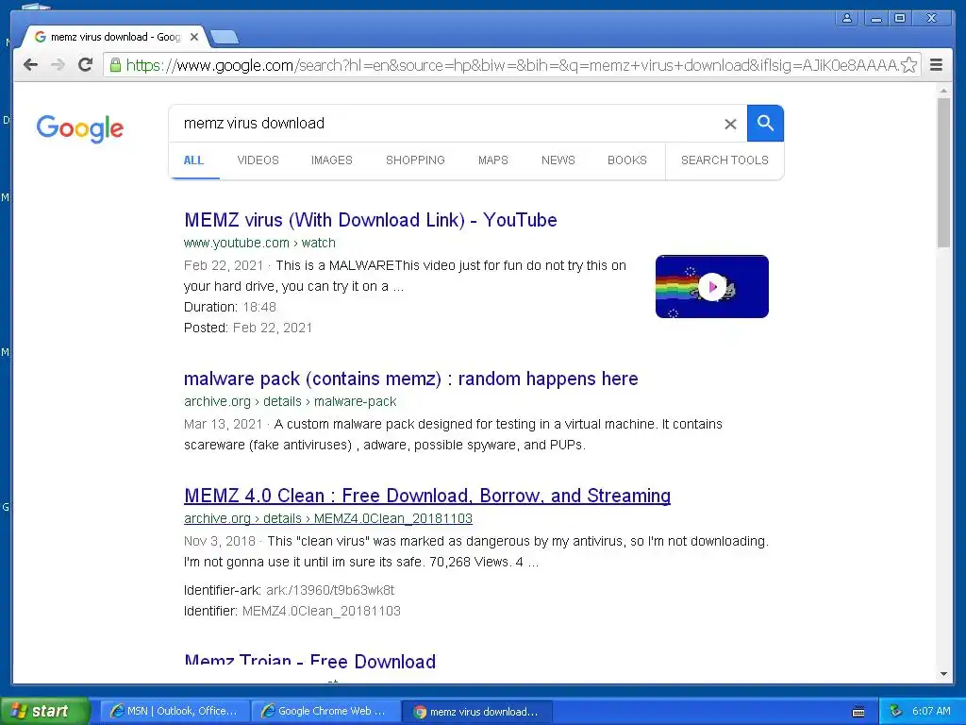Viewport: 966px width, 725px height.
Task: Click the vertical scrollbar thumb
Action: pos(943,173)
